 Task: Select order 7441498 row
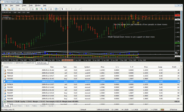pyautogui.click(x=92, y=99)
